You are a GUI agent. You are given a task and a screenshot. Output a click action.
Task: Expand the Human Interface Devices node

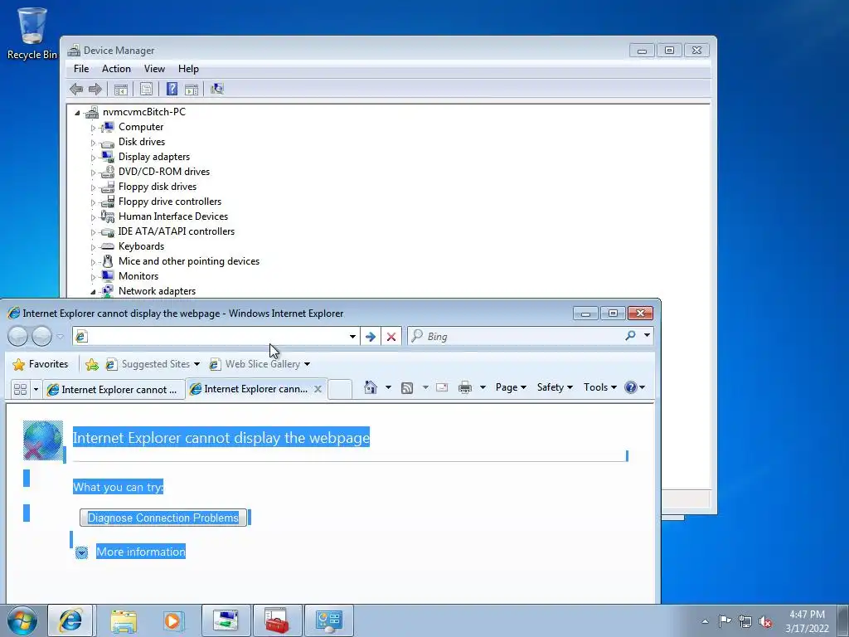[x=93, y=217]
